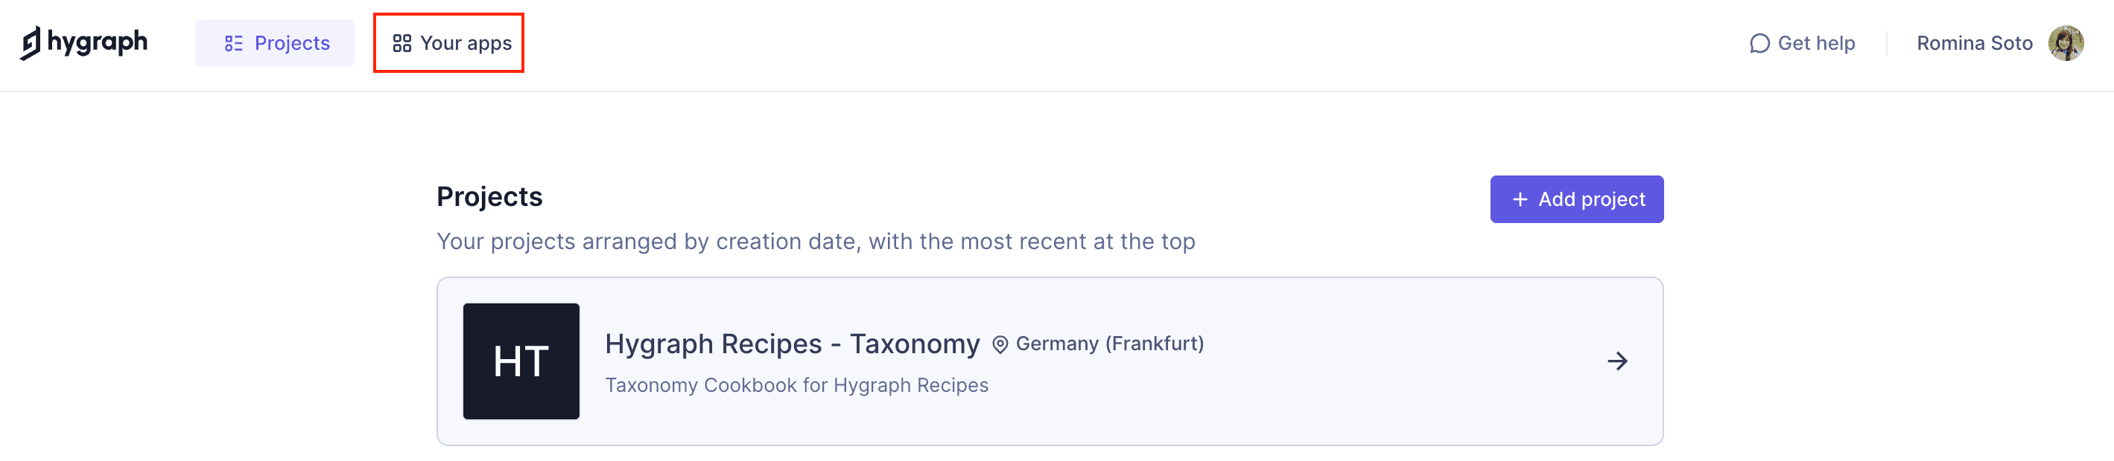Click the Projects heading

(x=490, y=196)
